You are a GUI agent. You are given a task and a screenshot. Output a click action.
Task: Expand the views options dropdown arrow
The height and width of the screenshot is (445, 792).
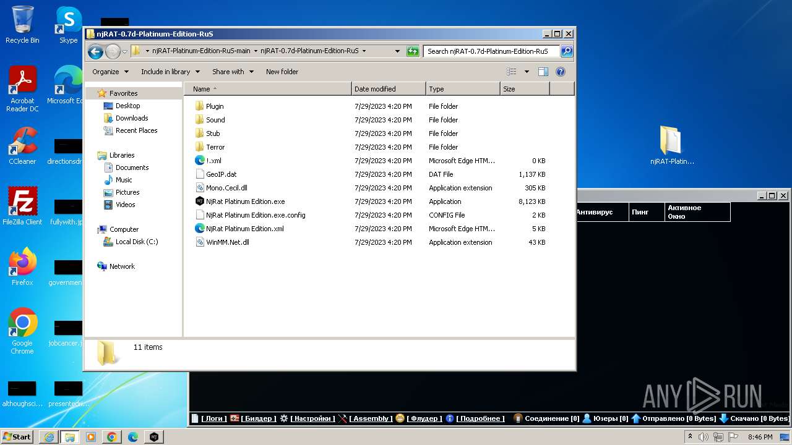[527, 72]
